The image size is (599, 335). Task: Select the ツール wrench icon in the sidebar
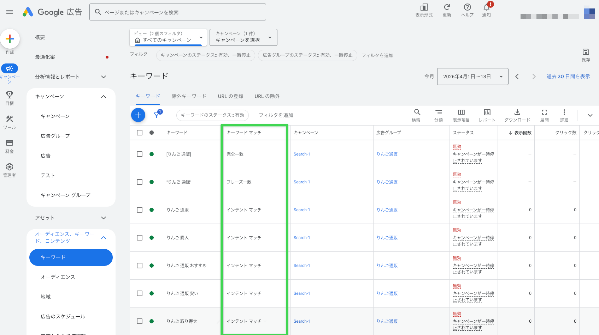[x=10, y=119]
